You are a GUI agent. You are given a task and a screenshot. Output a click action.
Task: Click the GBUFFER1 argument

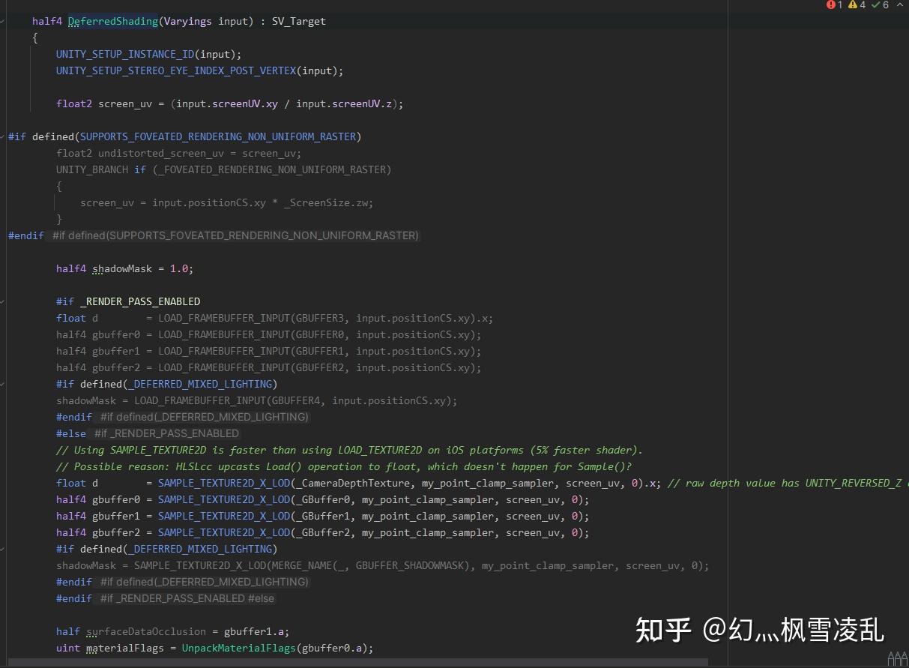click(x=320, y=351)
